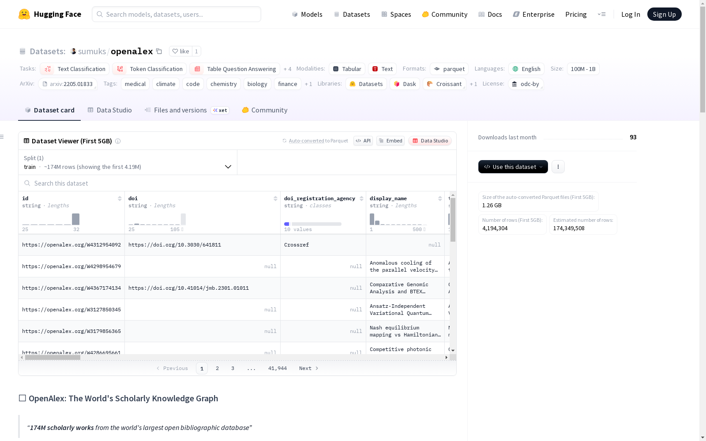
Task: Sort the id column
Action: (120, 198)
